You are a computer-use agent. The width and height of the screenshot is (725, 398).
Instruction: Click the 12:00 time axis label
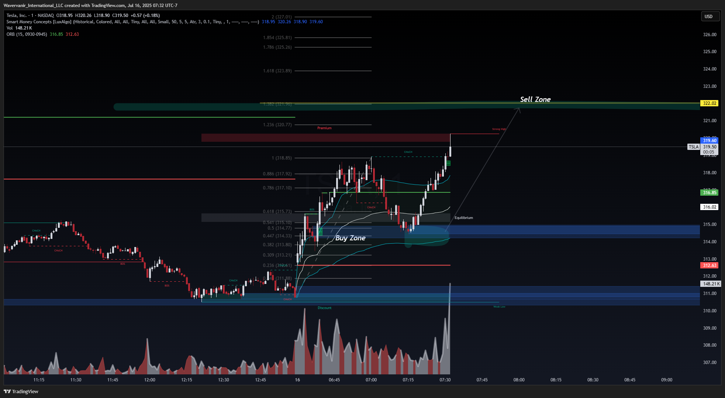[150, 380]
